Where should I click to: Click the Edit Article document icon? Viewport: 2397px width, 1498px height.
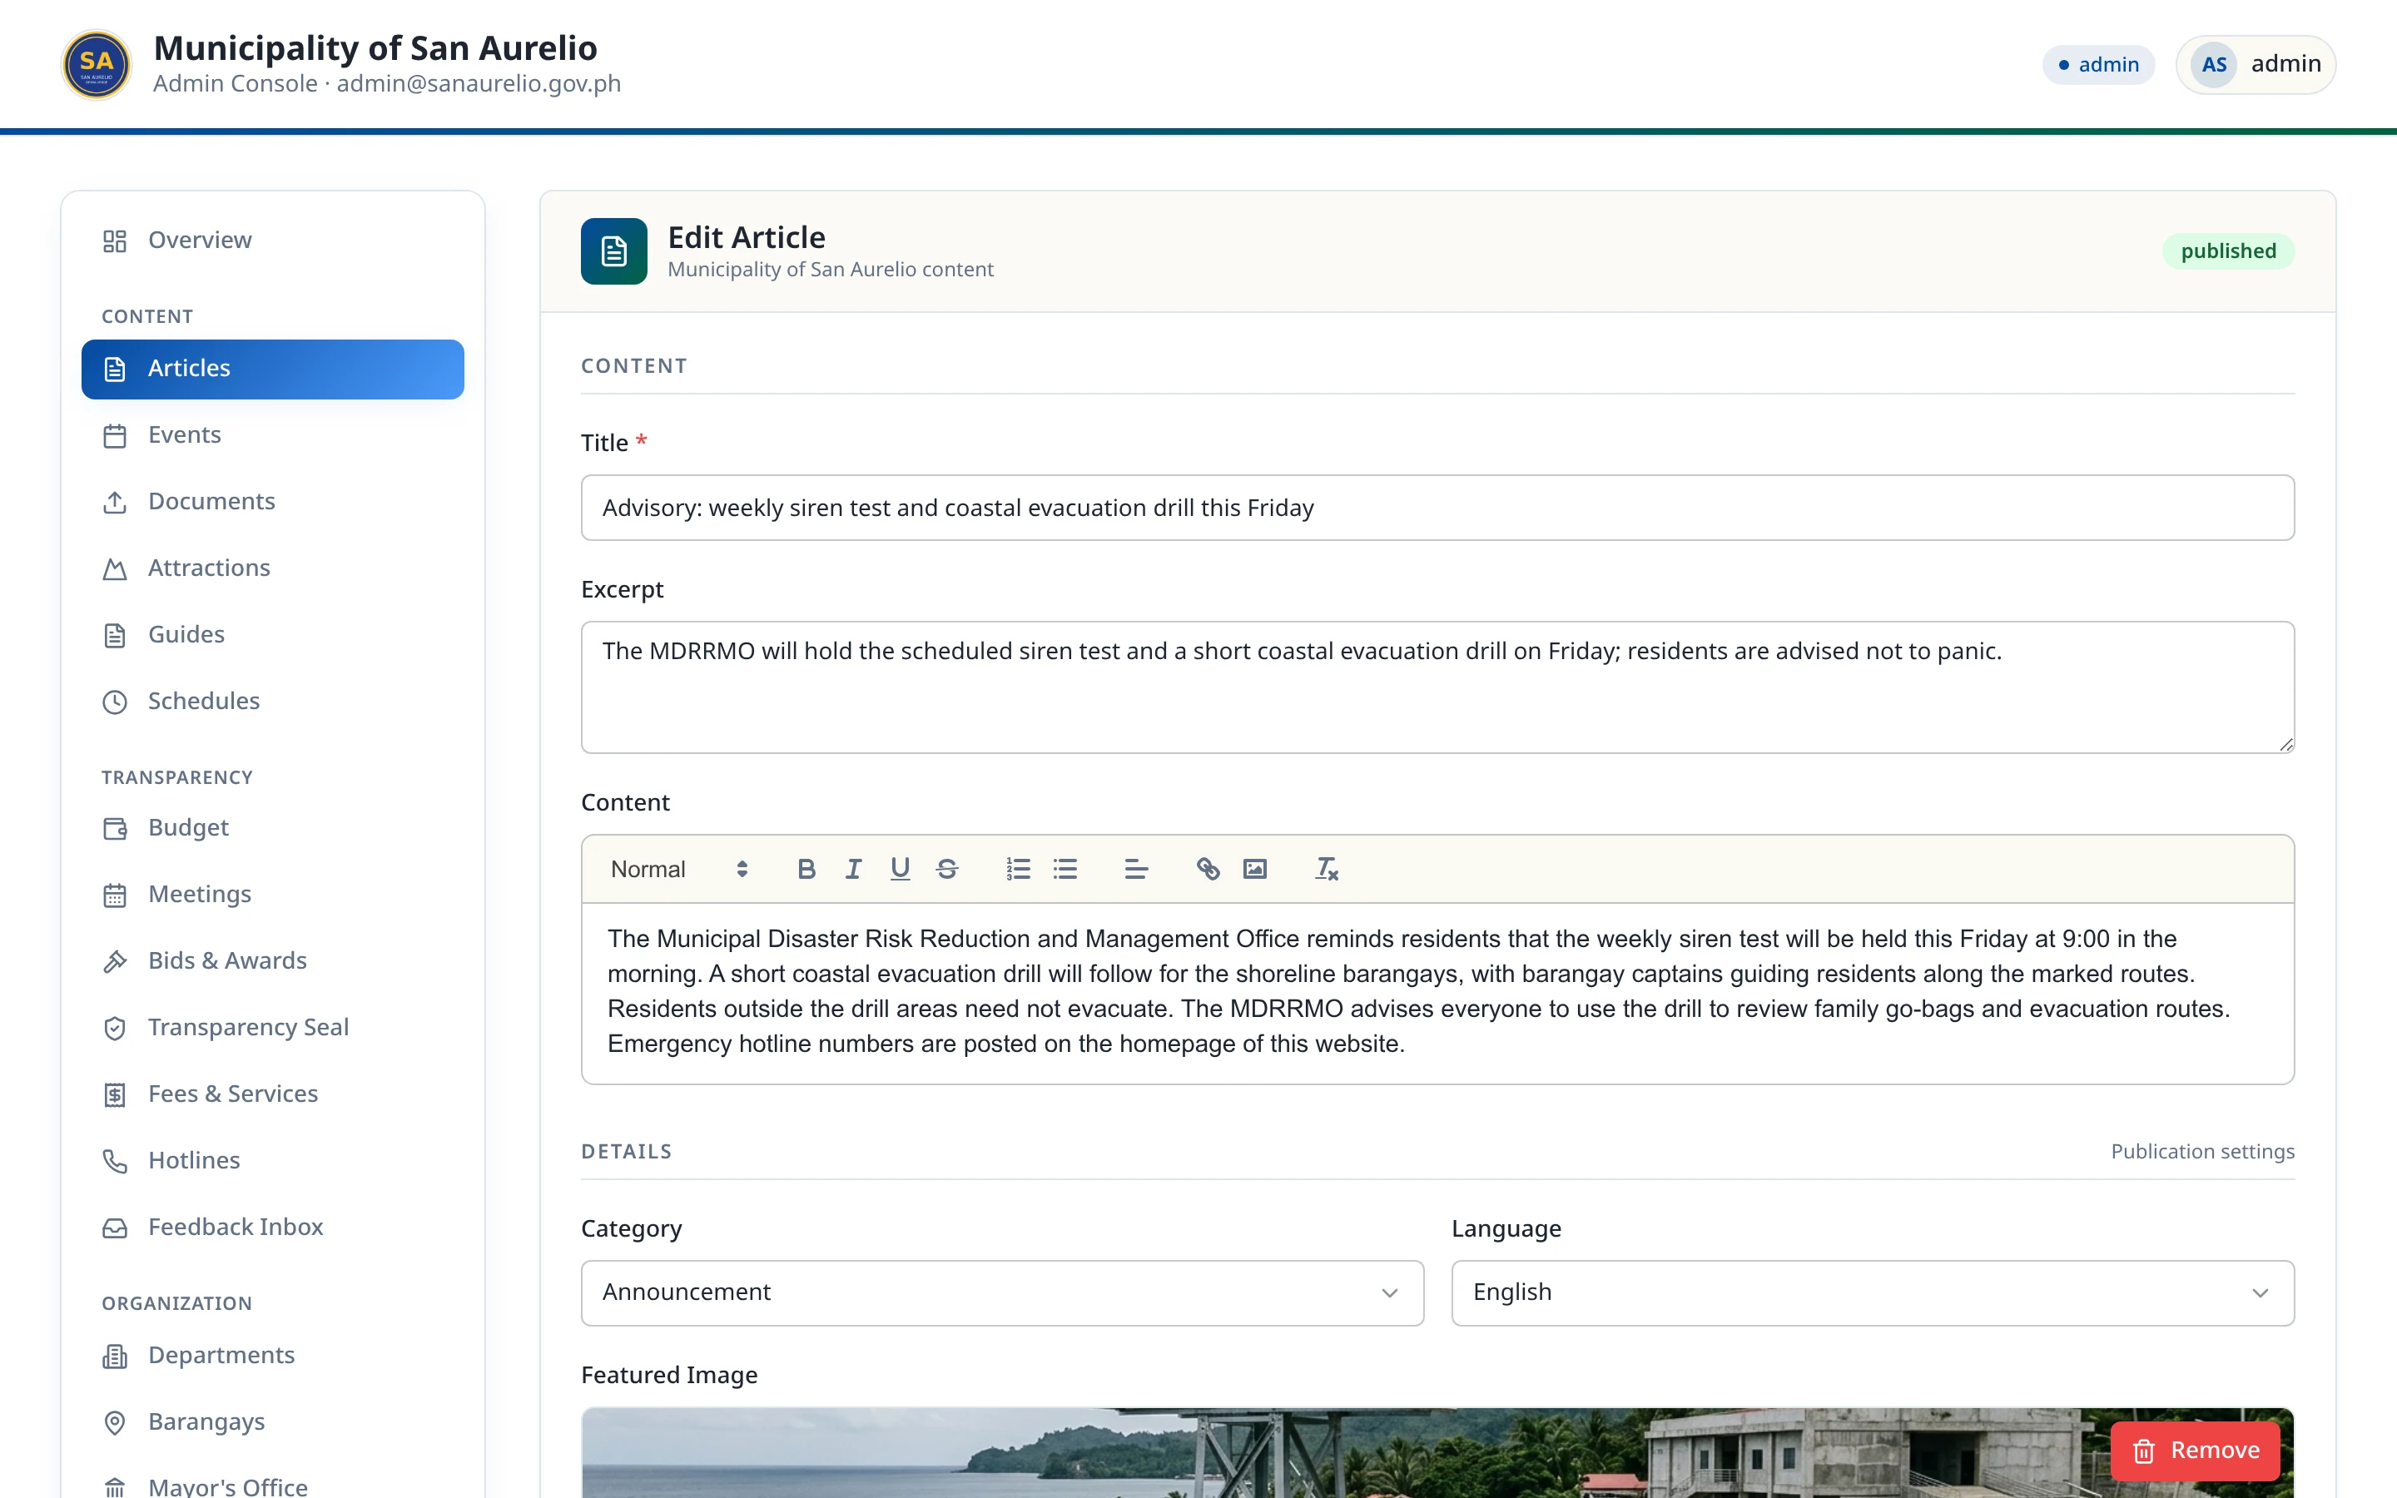[614, 251]
